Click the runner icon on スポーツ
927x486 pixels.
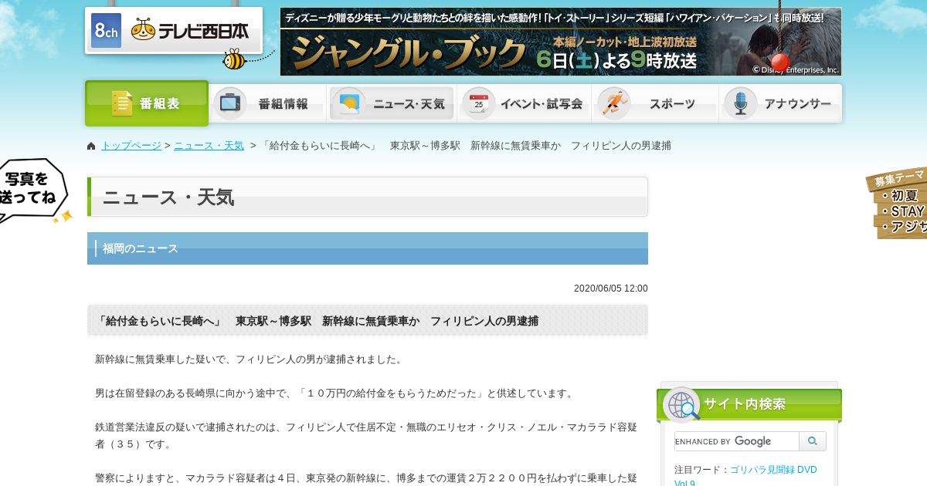[614, 103]
